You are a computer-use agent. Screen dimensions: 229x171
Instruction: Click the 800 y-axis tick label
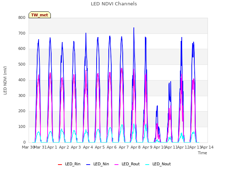point(22,18)
